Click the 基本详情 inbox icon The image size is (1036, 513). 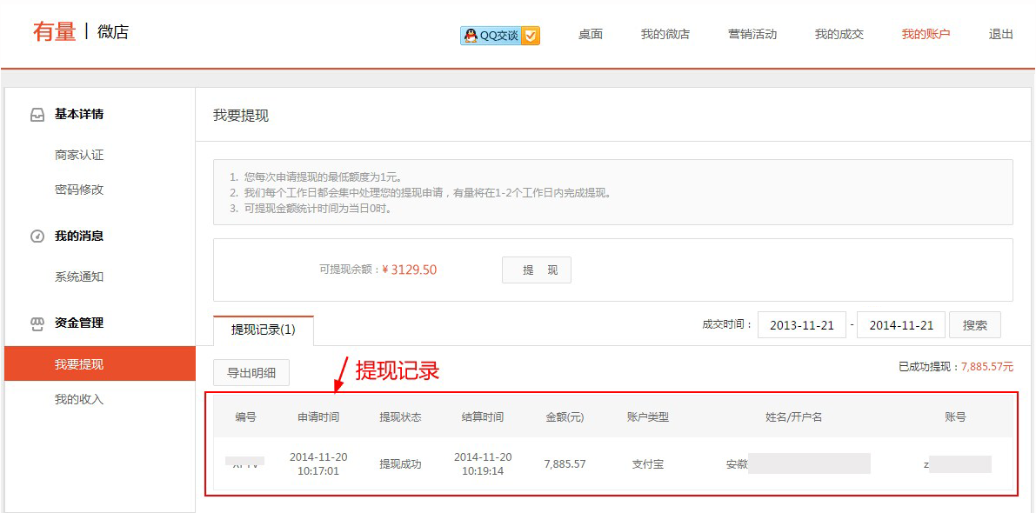click(37, 115)
